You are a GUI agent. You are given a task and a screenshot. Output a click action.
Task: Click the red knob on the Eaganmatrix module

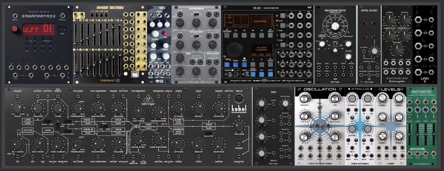point(16,29)
